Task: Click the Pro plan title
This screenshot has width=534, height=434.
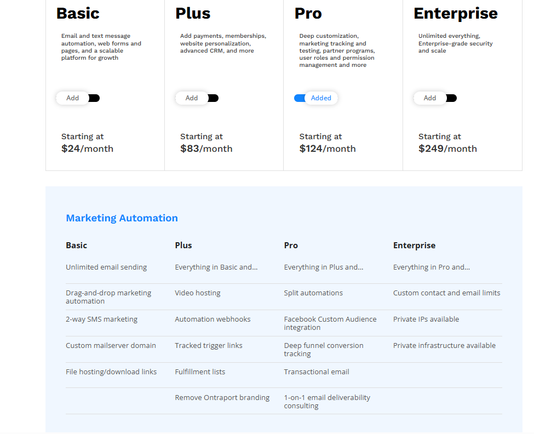Action: pyautogui.click(x=308, y=14)
